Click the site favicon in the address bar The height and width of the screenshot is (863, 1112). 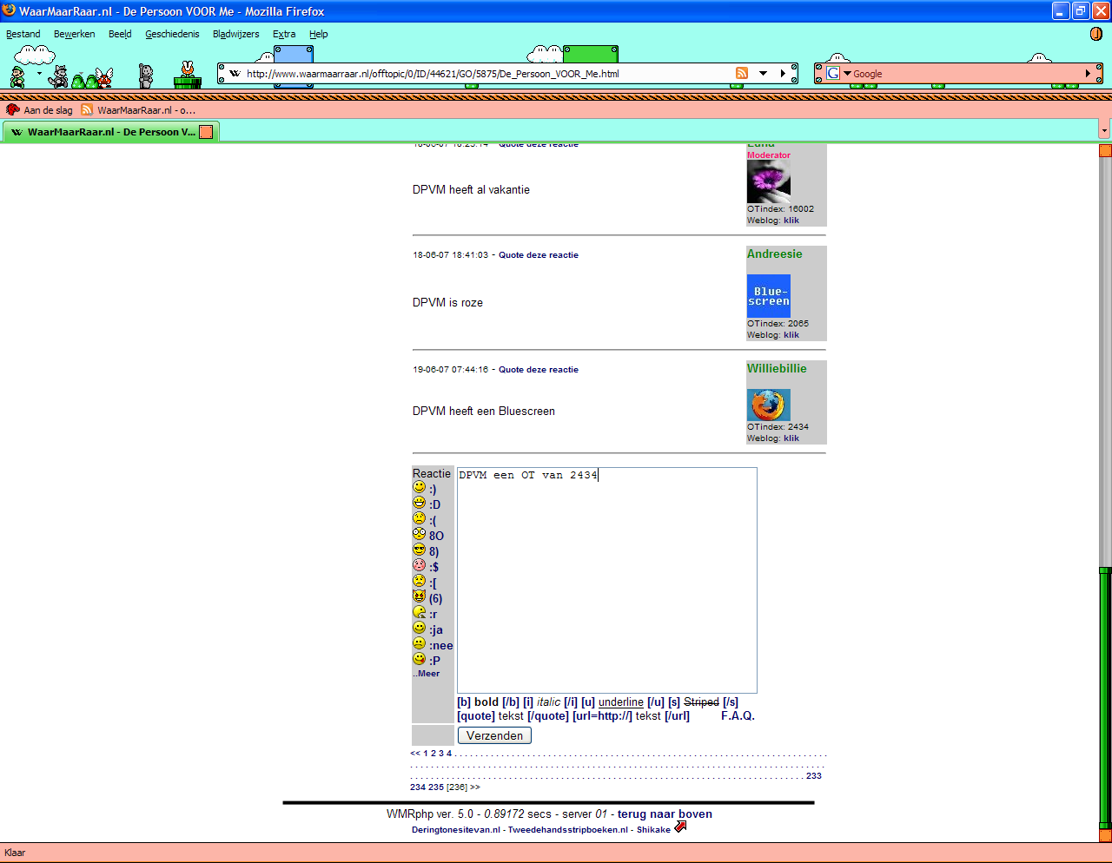coord(235,74)
